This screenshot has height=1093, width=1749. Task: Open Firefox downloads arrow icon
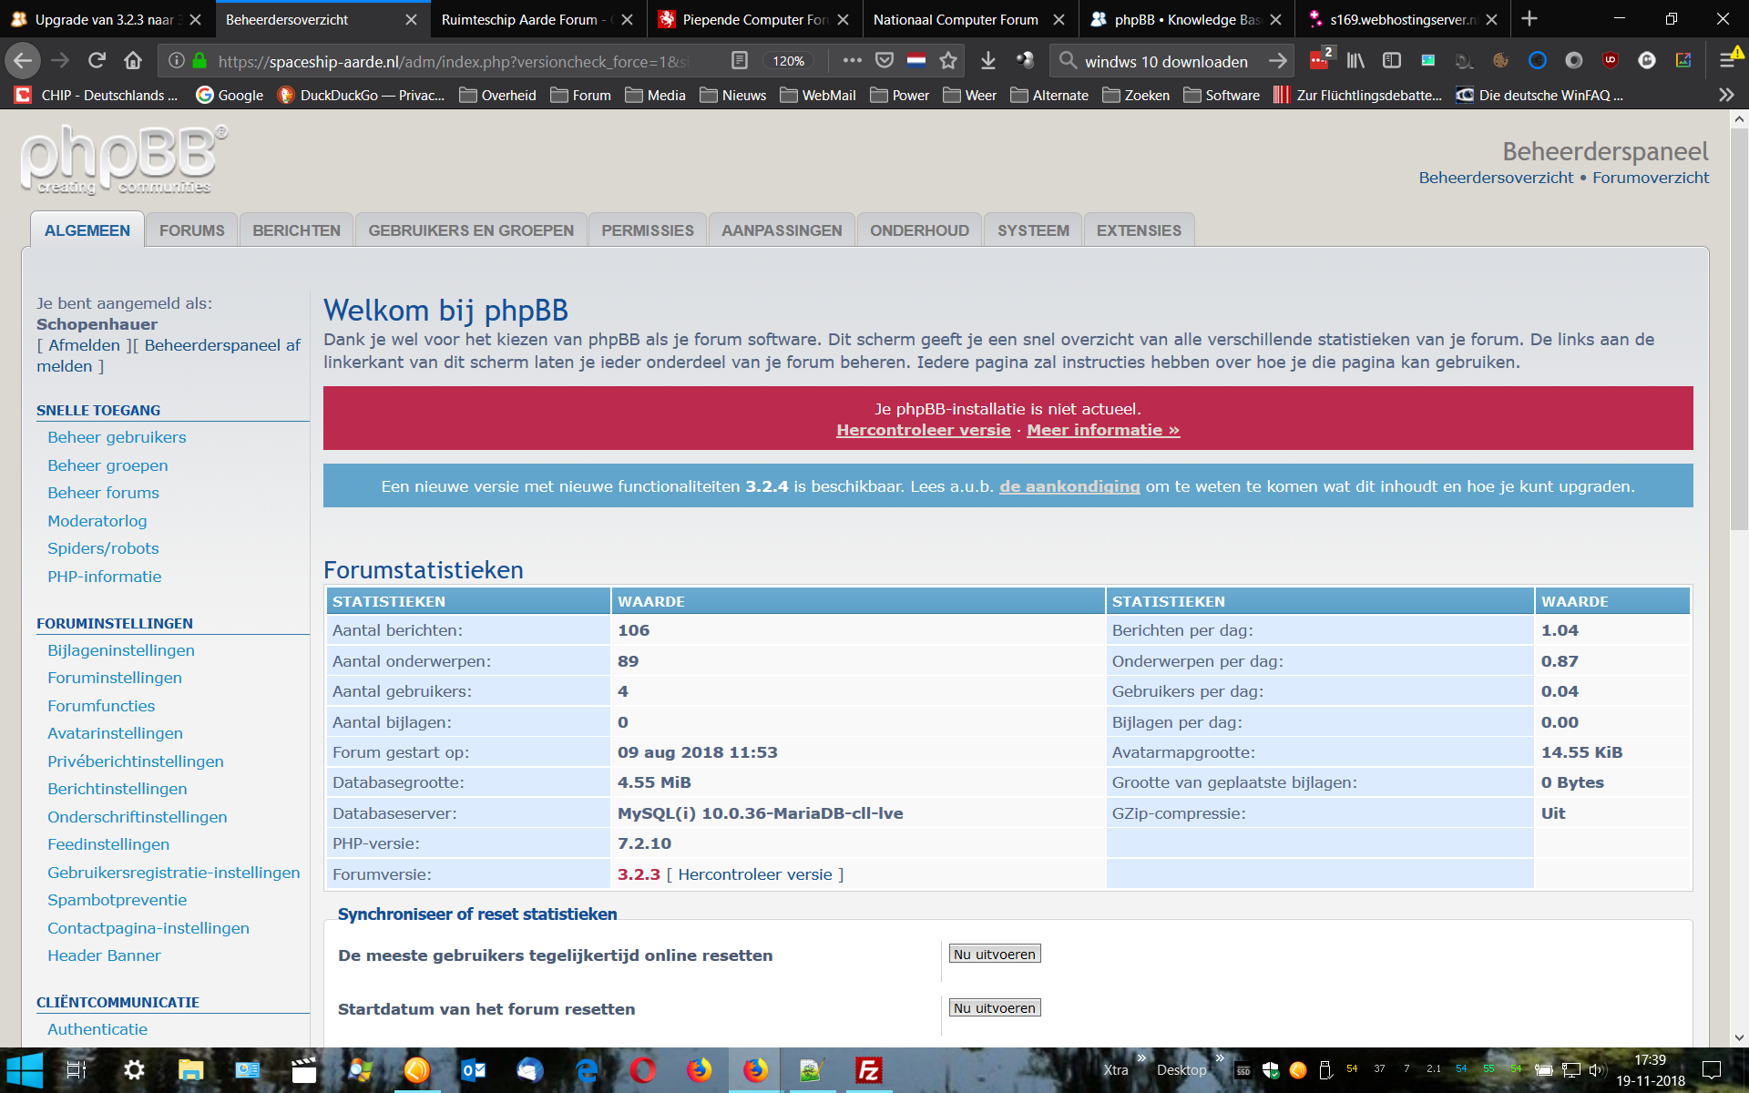(x=988, y=61)
